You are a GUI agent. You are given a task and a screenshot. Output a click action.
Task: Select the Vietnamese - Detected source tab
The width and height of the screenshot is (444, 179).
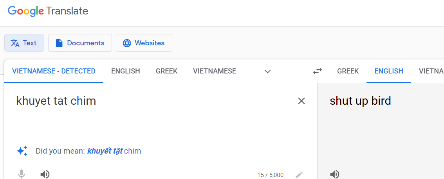[x=54, y=71]
